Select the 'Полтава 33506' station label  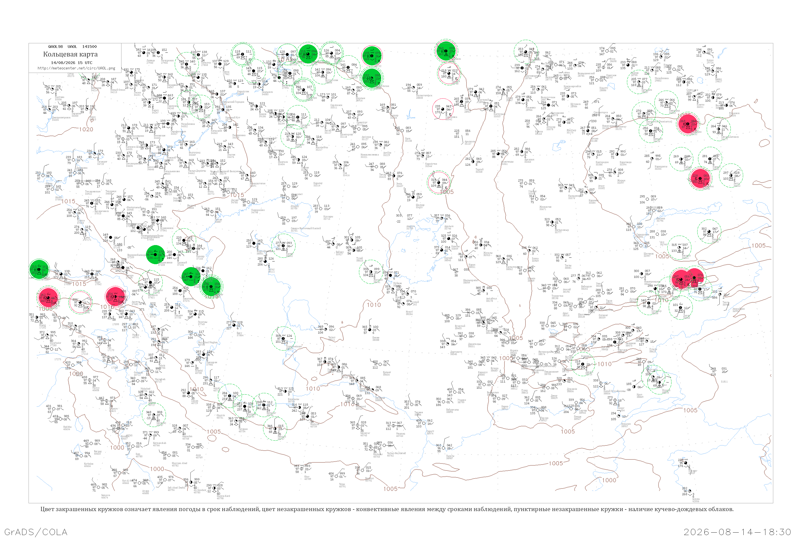pos(60,98)
